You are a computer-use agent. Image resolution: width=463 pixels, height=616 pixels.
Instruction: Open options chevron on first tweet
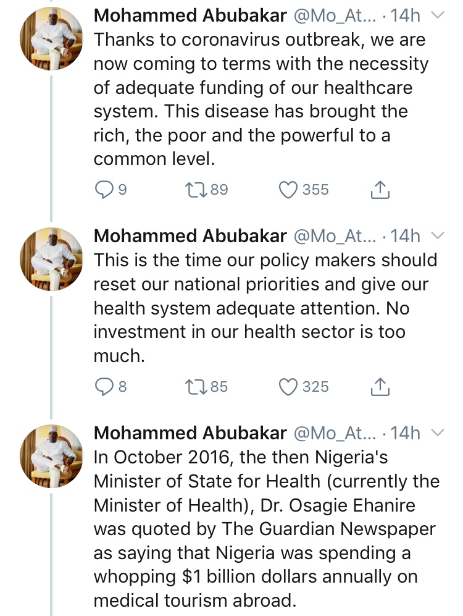tap(437, 15)
